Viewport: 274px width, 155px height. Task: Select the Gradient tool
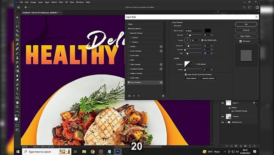[17, 71]
